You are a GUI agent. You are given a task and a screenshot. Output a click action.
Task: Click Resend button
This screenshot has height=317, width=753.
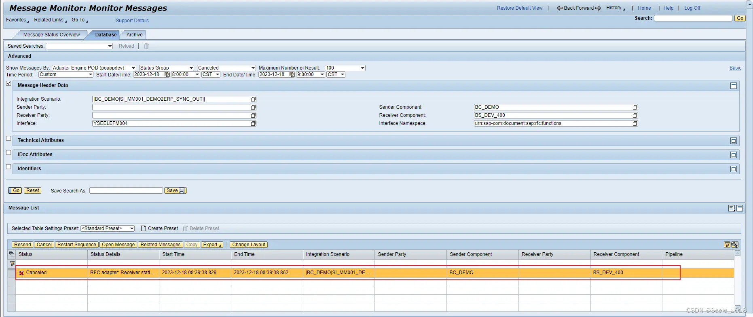click(22, 245)
